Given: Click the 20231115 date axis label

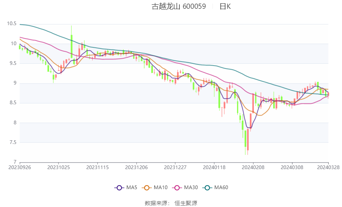Looking at the screenshot, I should 98,168.
